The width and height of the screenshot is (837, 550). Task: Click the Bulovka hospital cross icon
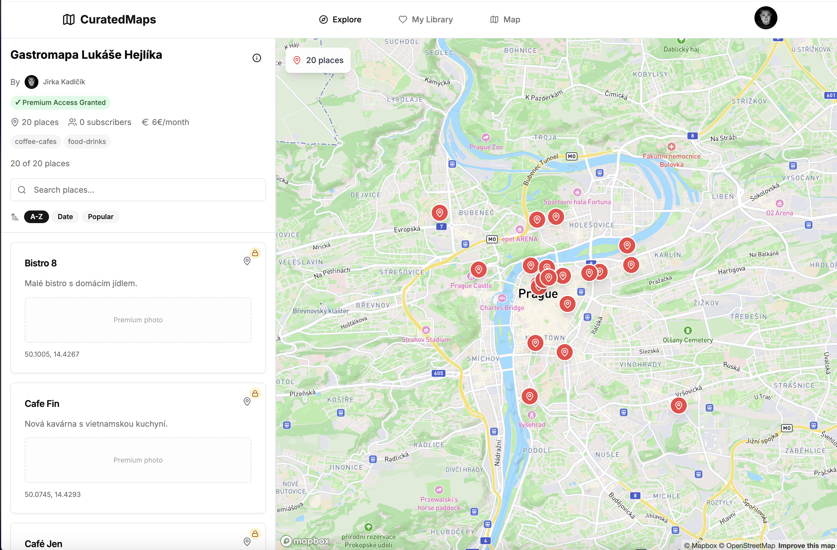pyautogui.click(x=671, y=147)
